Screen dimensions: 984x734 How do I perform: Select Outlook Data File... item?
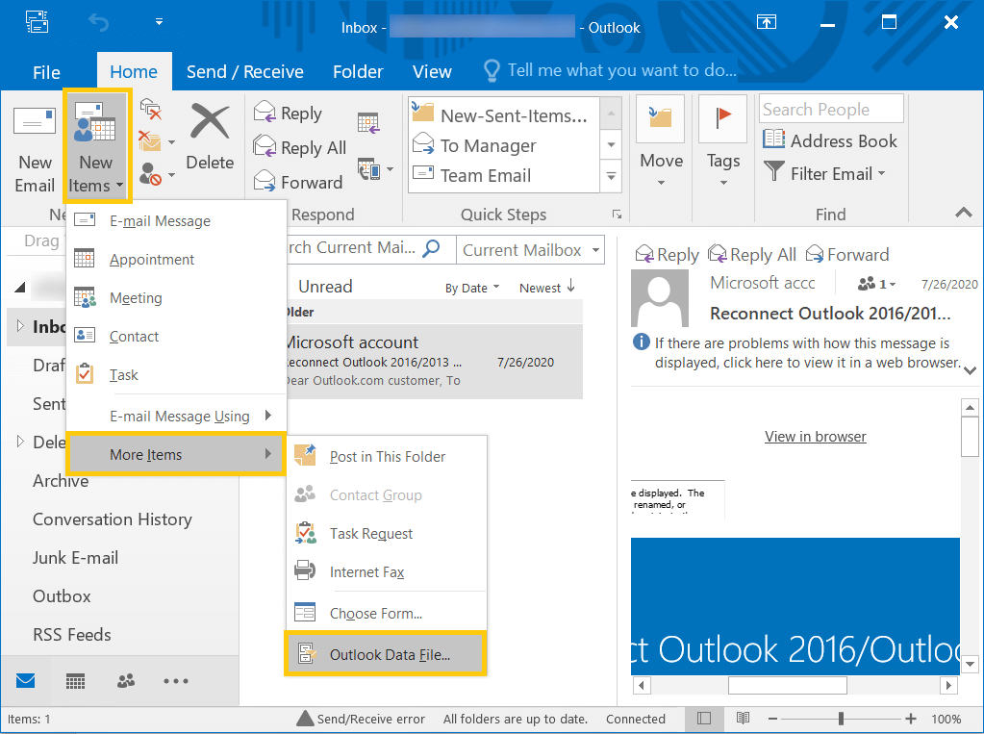click(387, 653)
